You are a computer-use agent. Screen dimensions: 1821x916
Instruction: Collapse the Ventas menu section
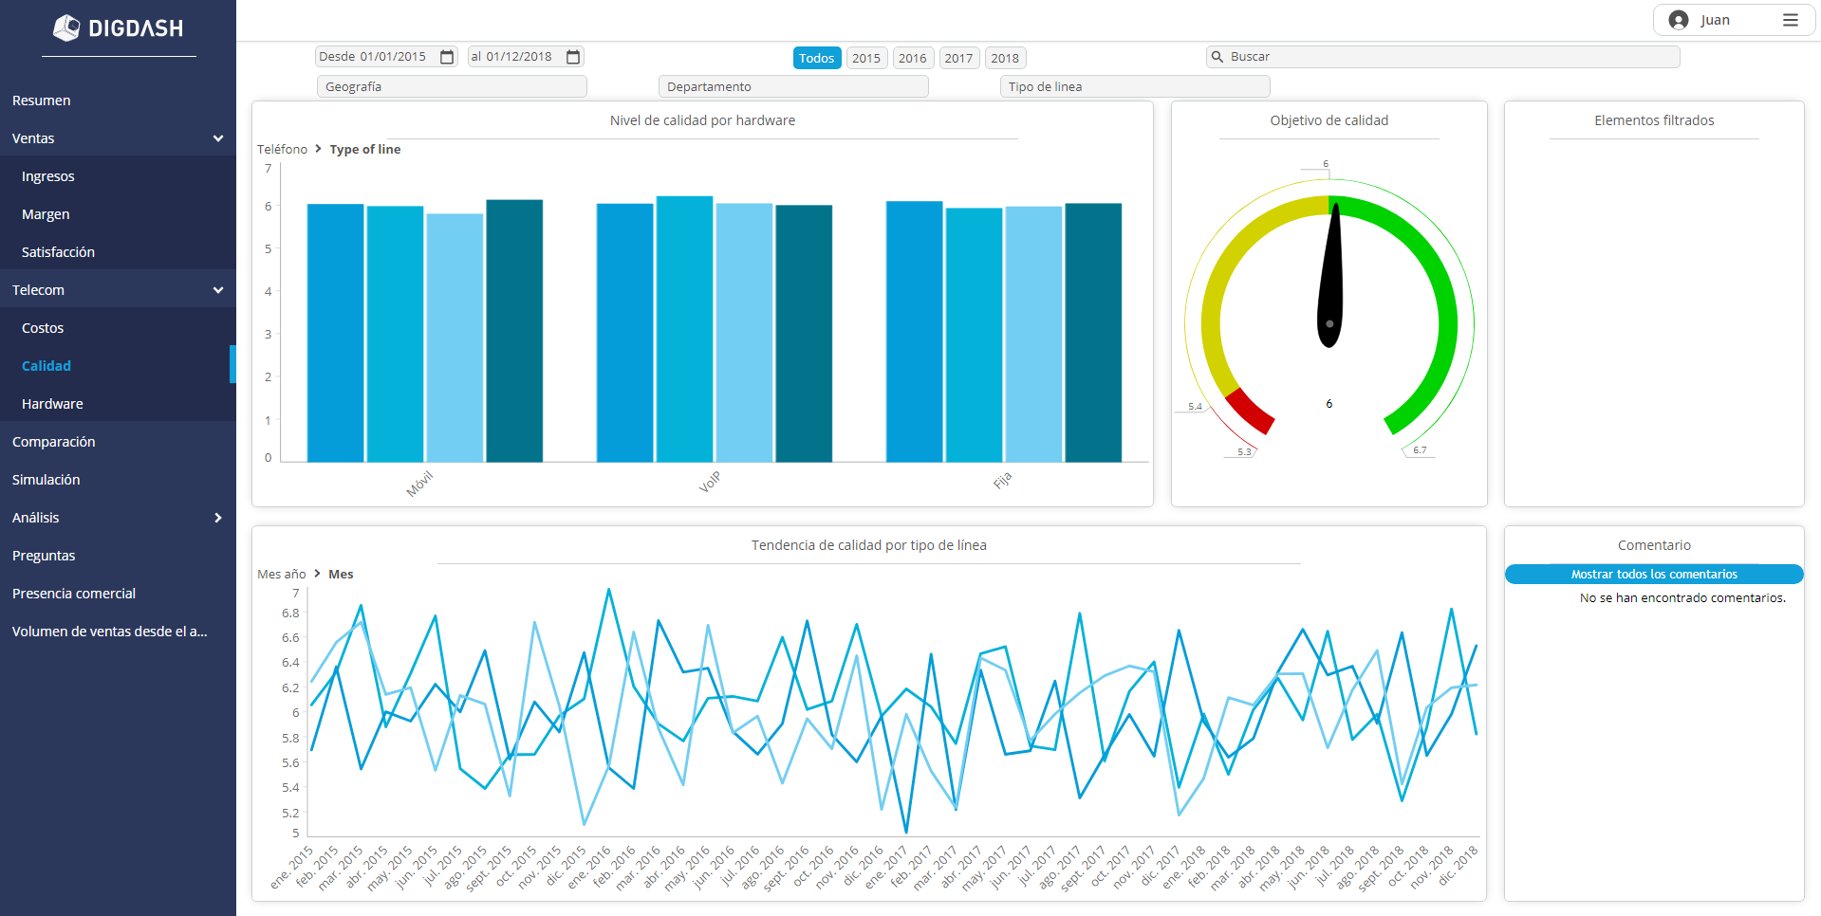[x=217, y=138]
